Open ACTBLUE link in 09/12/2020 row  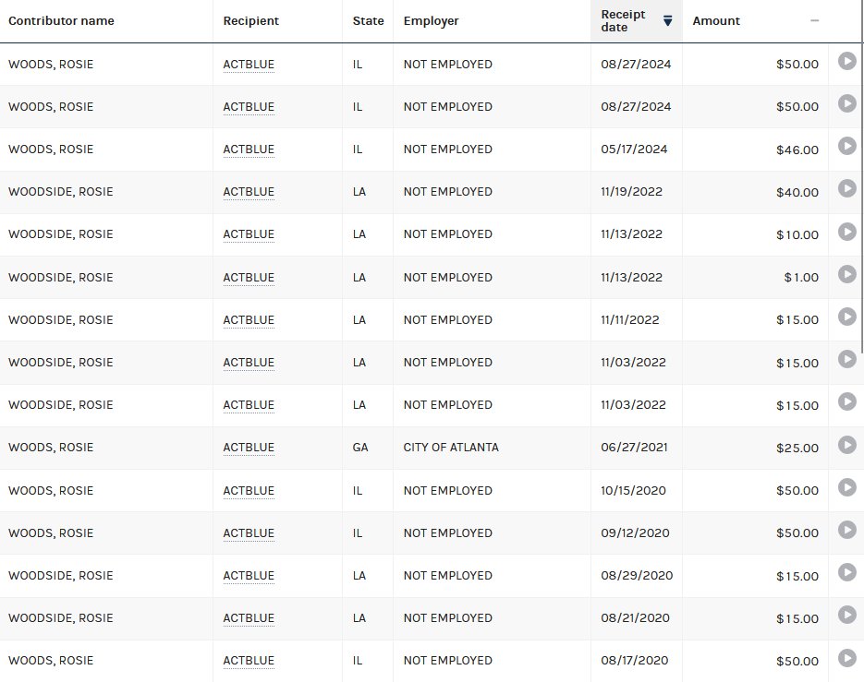click(249, 532)
